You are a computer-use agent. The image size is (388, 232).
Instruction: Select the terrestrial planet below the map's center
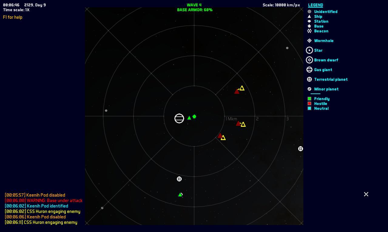coord(179,179)
